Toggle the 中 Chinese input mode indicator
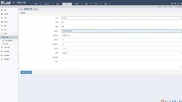 [166, 101]
